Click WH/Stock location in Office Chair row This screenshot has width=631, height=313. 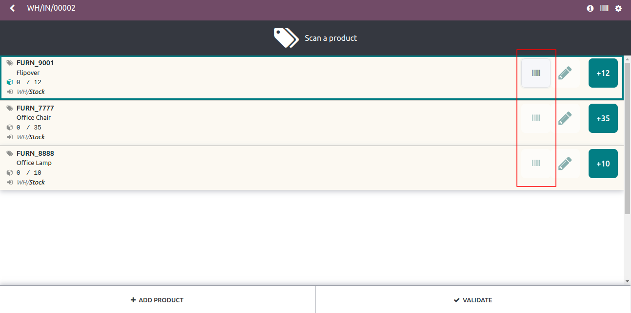(x=31, y=137)
